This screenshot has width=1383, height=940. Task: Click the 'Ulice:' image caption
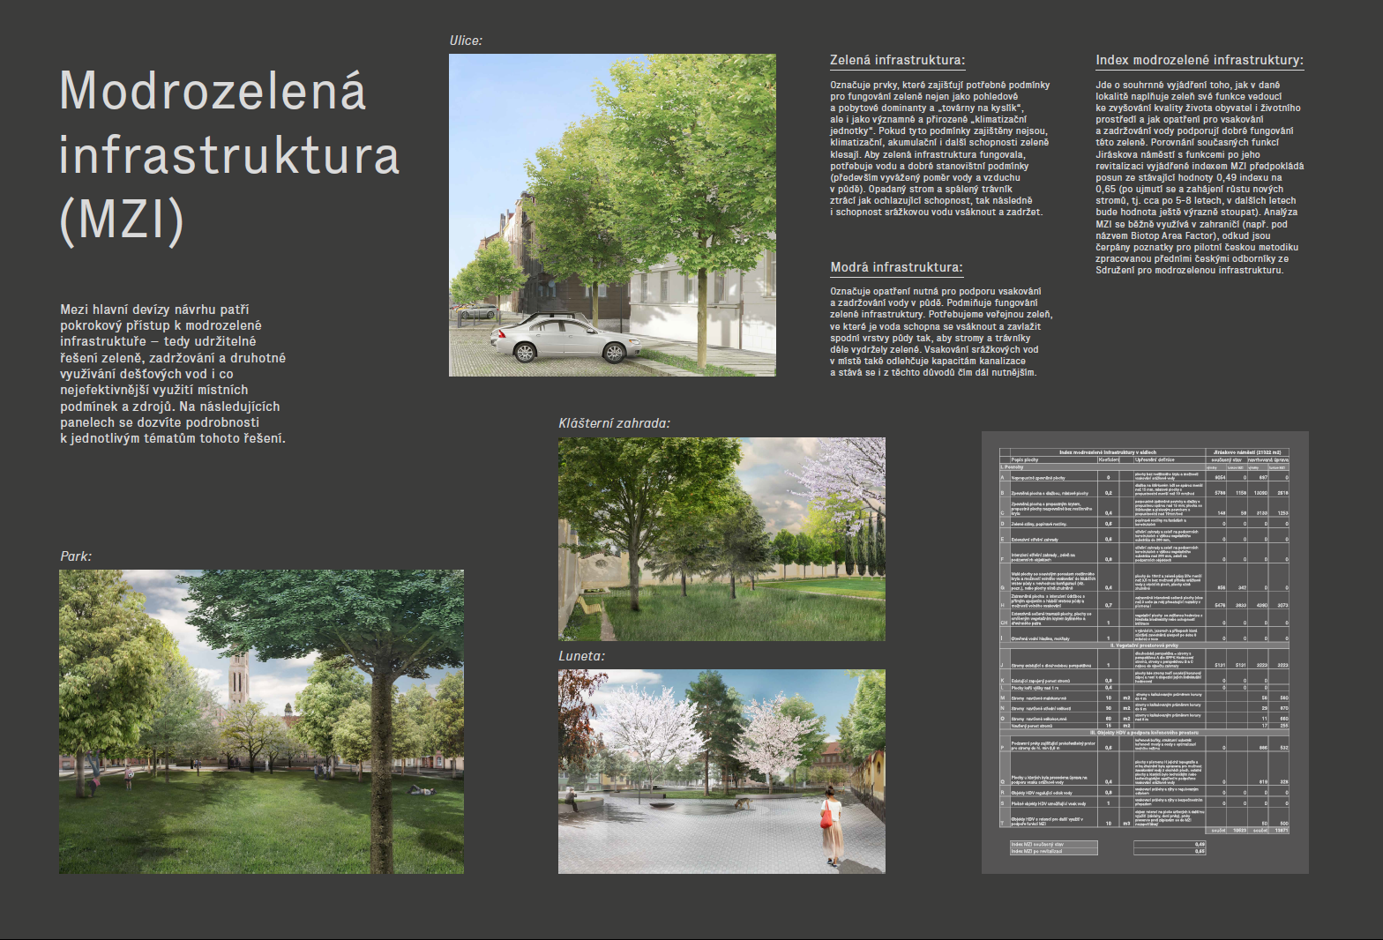click(x=466, y=41)
